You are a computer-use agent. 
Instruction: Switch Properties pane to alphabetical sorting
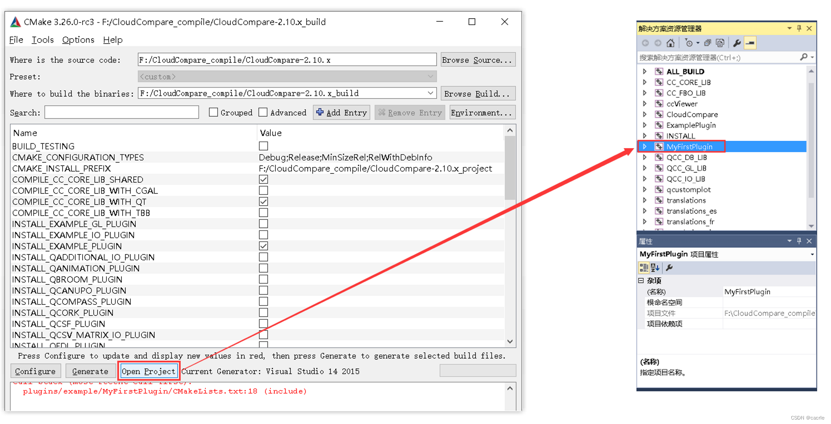pos(654,268)
